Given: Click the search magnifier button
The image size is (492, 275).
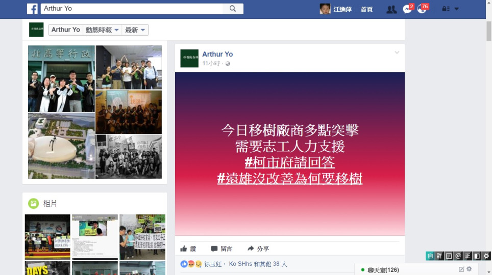Looking at the screenshot, I should [233, 9].
